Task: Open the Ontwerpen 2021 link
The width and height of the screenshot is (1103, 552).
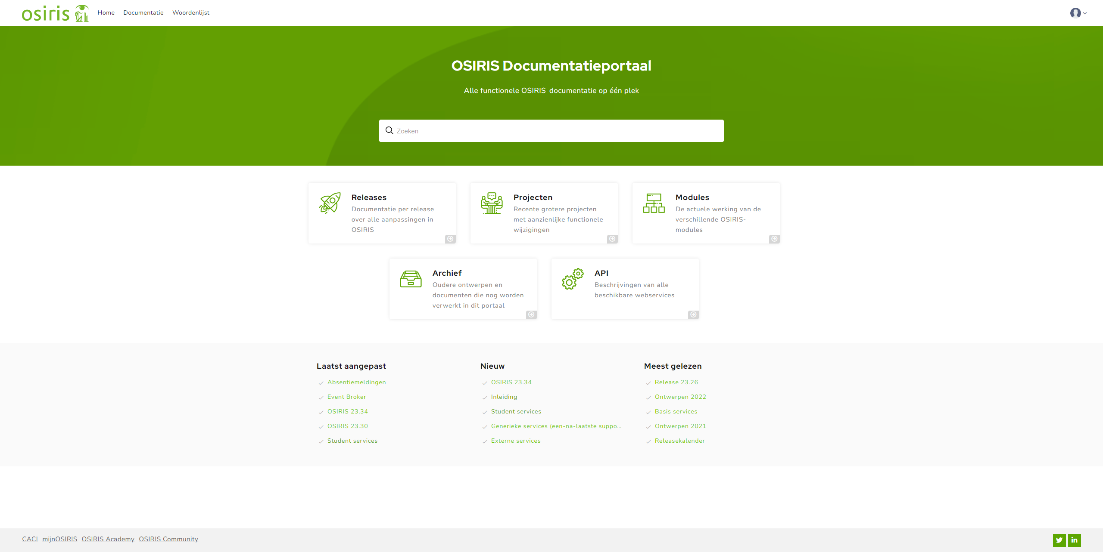Action: (x=680, y=426)
